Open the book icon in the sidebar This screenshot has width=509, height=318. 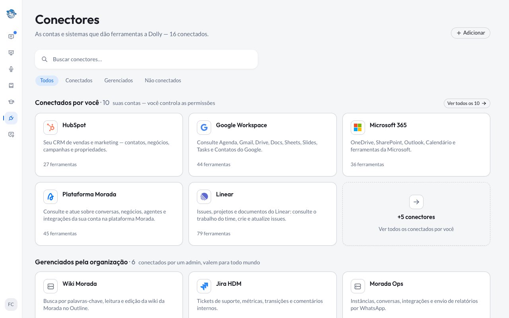11,85
